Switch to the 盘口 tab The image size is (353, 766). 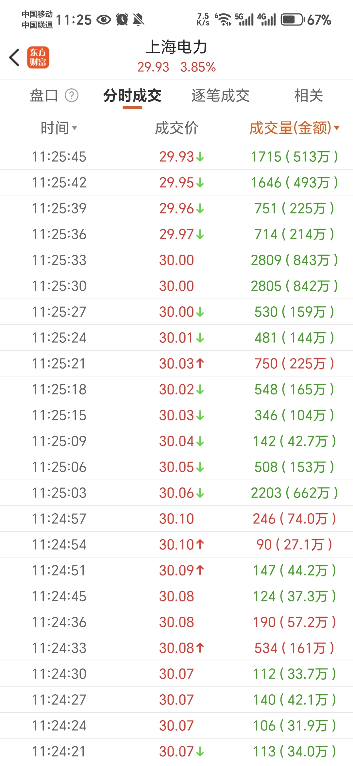[x=44, y=96]
